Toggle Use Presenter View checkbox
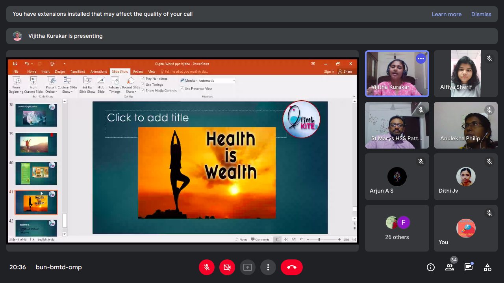Viewport: 504px width, 283px height. click(x=182, y=88)
